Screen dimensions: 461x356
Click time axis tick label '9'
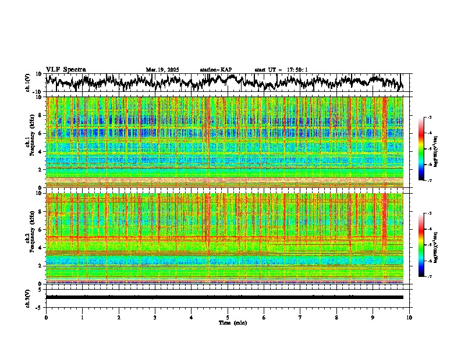[373, 318]
